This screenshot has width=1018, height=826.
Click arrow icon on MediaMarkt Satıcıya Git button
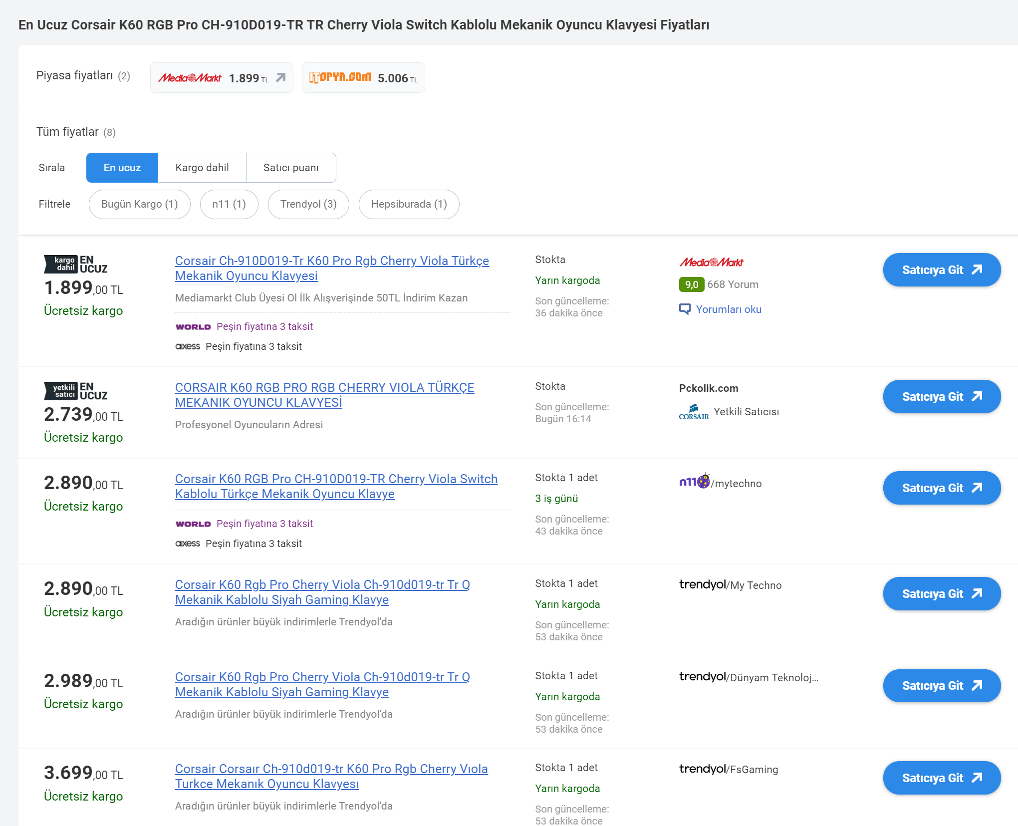point(977,270)
